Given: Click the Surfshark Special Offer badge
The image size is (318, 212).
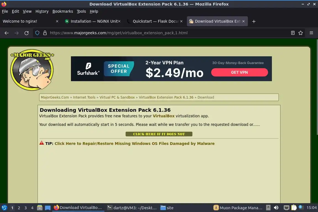Looking at the screenshot, I should tap(119, 69).
